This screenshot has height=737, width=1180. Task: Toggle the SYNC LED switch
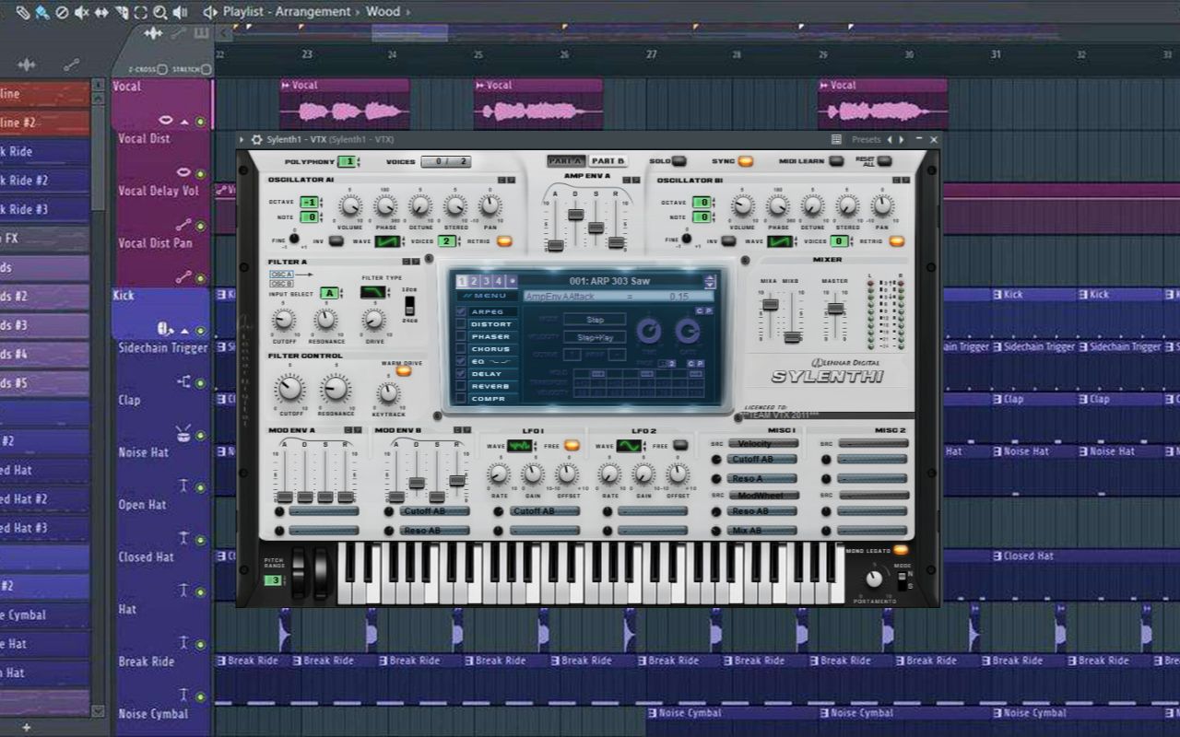point(746,161)
